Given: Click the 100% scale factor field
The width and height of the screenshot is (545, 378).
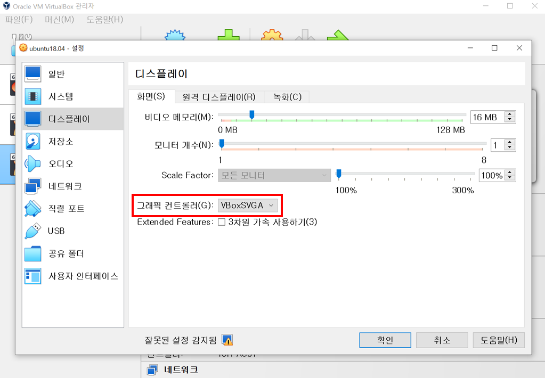Looking at the screenshot, I should (x=492, y=176).
